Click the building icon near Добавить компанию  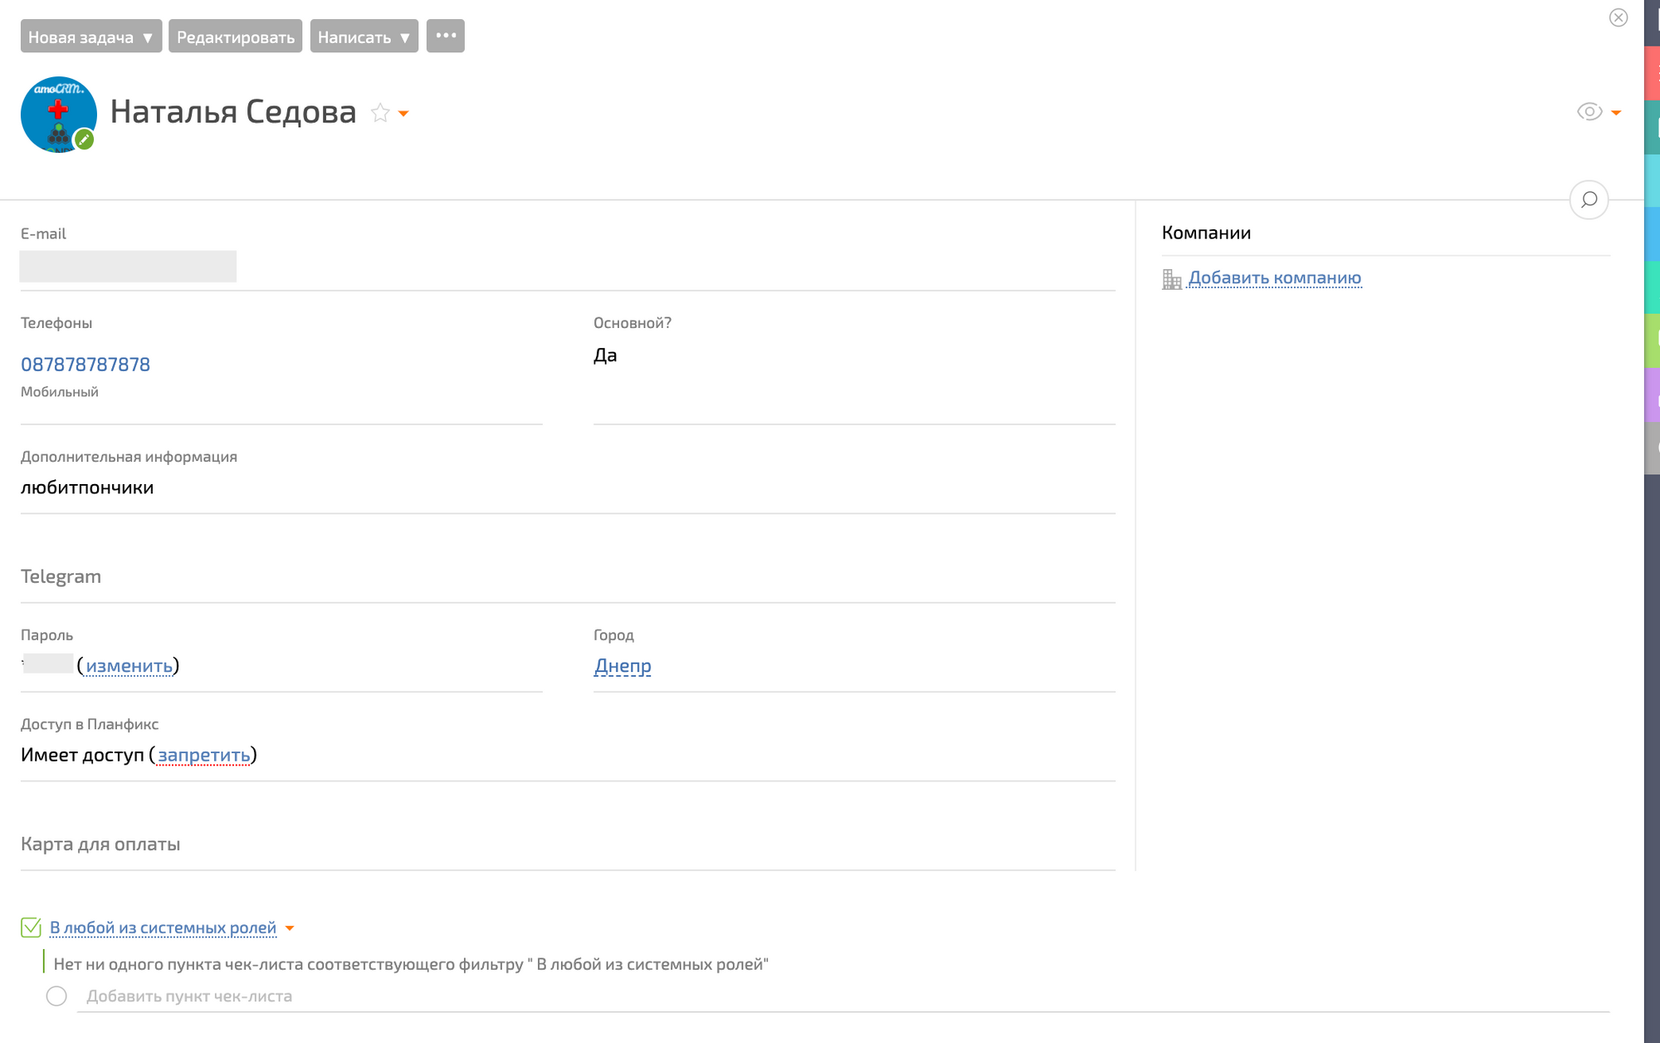(1172, 279)
